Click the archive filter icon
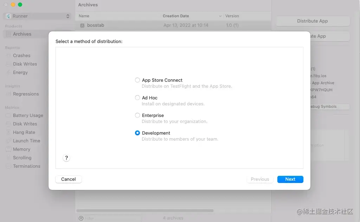The width and height of the screenshot is (360, 222). coord(81,218)
